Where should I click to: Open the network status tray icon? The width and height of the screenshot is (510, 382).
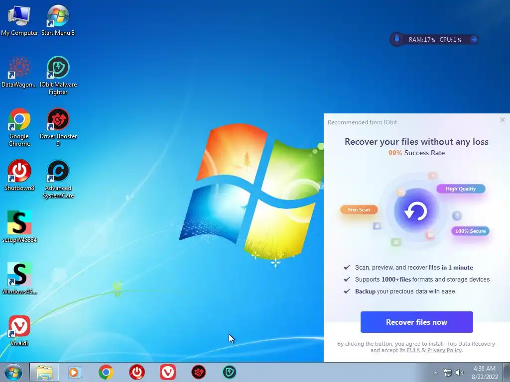(448, 373)
